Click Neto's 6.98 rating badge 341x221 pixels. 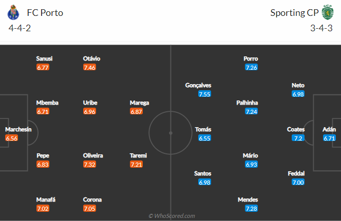pos(298,94)
